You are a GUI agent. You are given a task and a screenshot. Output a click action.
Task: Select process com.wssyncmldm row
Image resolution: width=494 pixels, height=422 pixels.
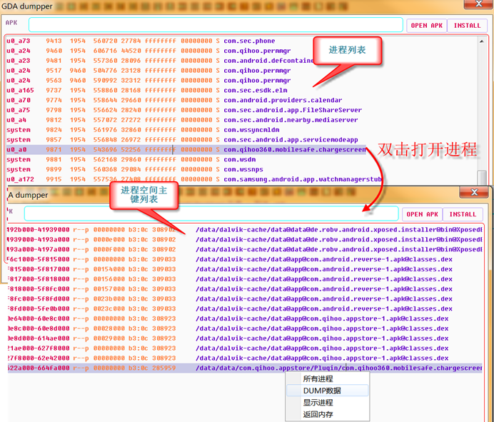tap(241, 130)
